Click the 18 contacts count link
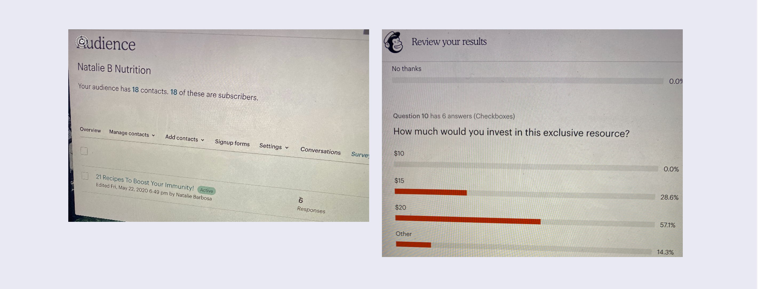Viewport: 758px width, 289px height. click(x=135, y=90)
